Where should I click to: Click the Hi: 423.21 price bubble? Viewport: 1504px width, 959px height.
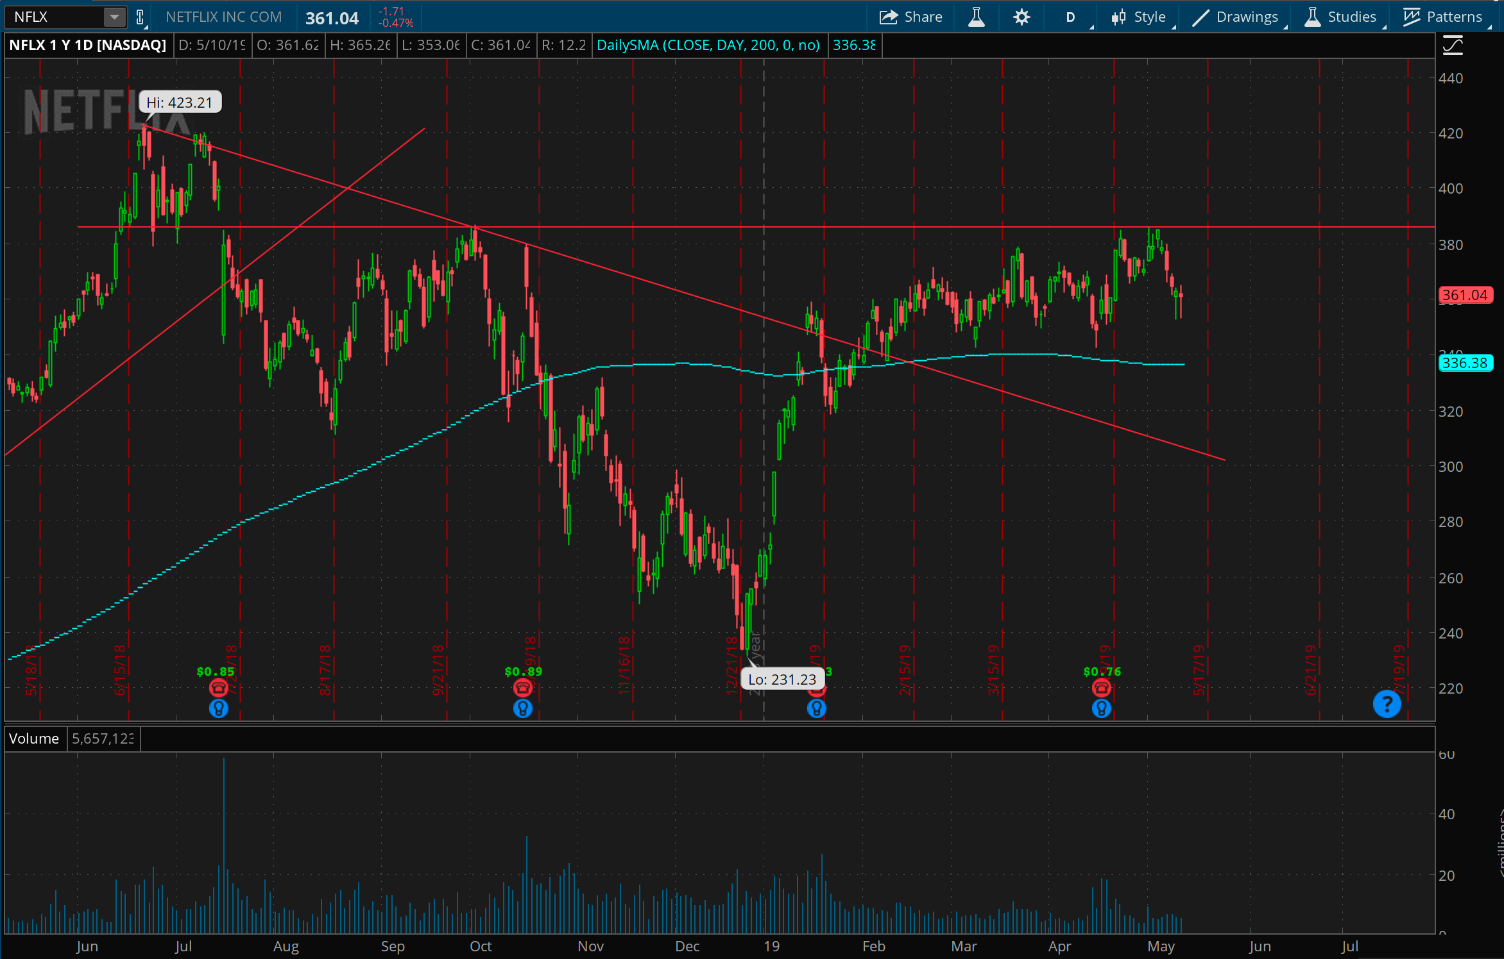180,102
